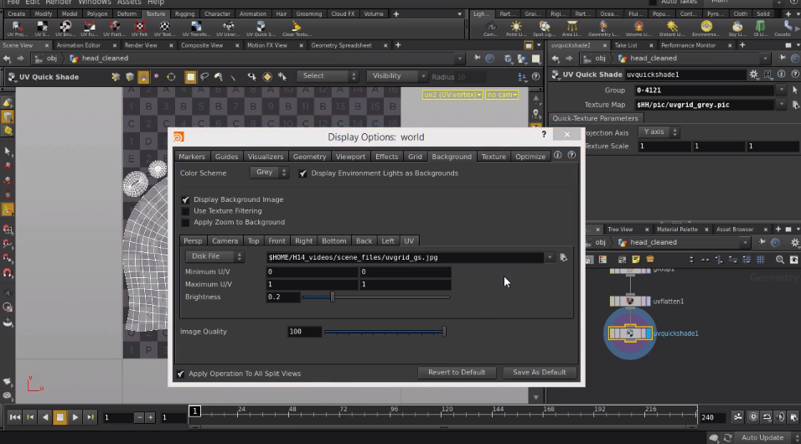This screenshot has height=444, width=801.
Task: Open the Projection Axis Y axis dropdown
Action: (659, 132)
